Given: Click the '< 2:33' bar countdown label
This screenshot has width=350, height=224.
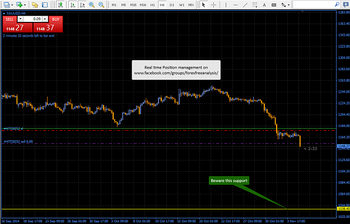Looking at the screenshot, I should (310, 149).
